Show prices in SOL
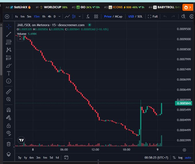Screen dimensions: 195x164 pos(140,17)
